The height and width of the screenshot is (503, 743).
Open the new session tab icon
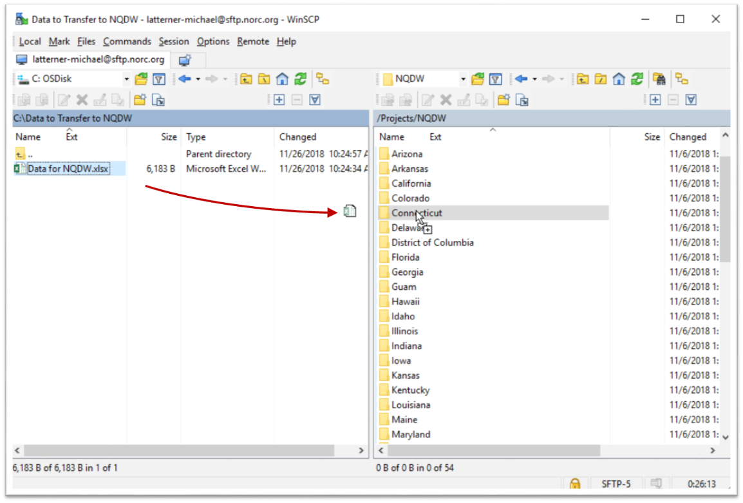(185, 60)
